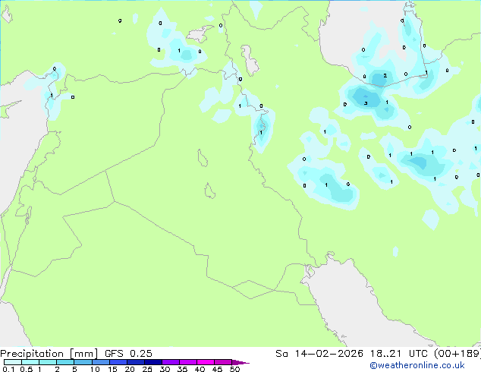The width and height of the screenshot is (481, 372).
Task: Click the legend label '50'
Action: coord(234,369)
